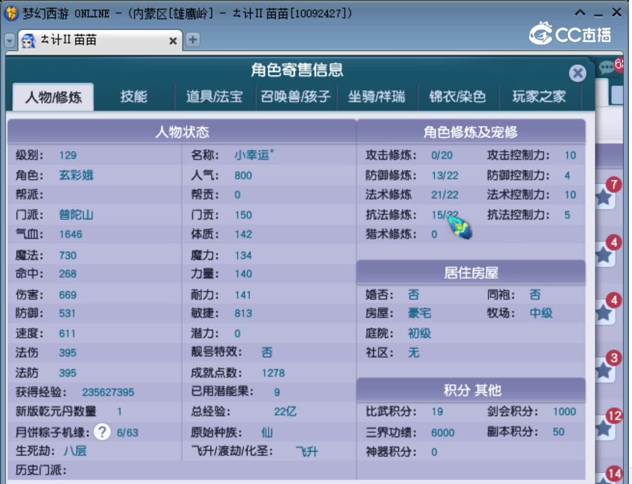Screen dimensions: 632x484
Task: Click the 获得经验 value 235627395
Action: pos(108,392)
